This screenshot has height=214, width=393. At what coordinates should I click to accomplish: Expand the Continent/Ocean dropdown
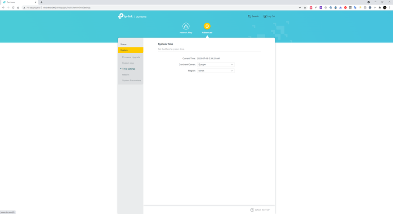click(x=216, y=65)
